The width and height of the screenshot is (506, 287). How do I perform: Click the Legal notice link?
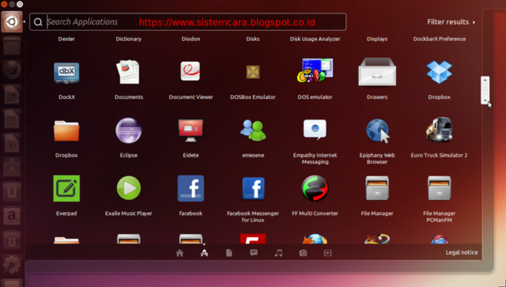[x=462, y=252]
